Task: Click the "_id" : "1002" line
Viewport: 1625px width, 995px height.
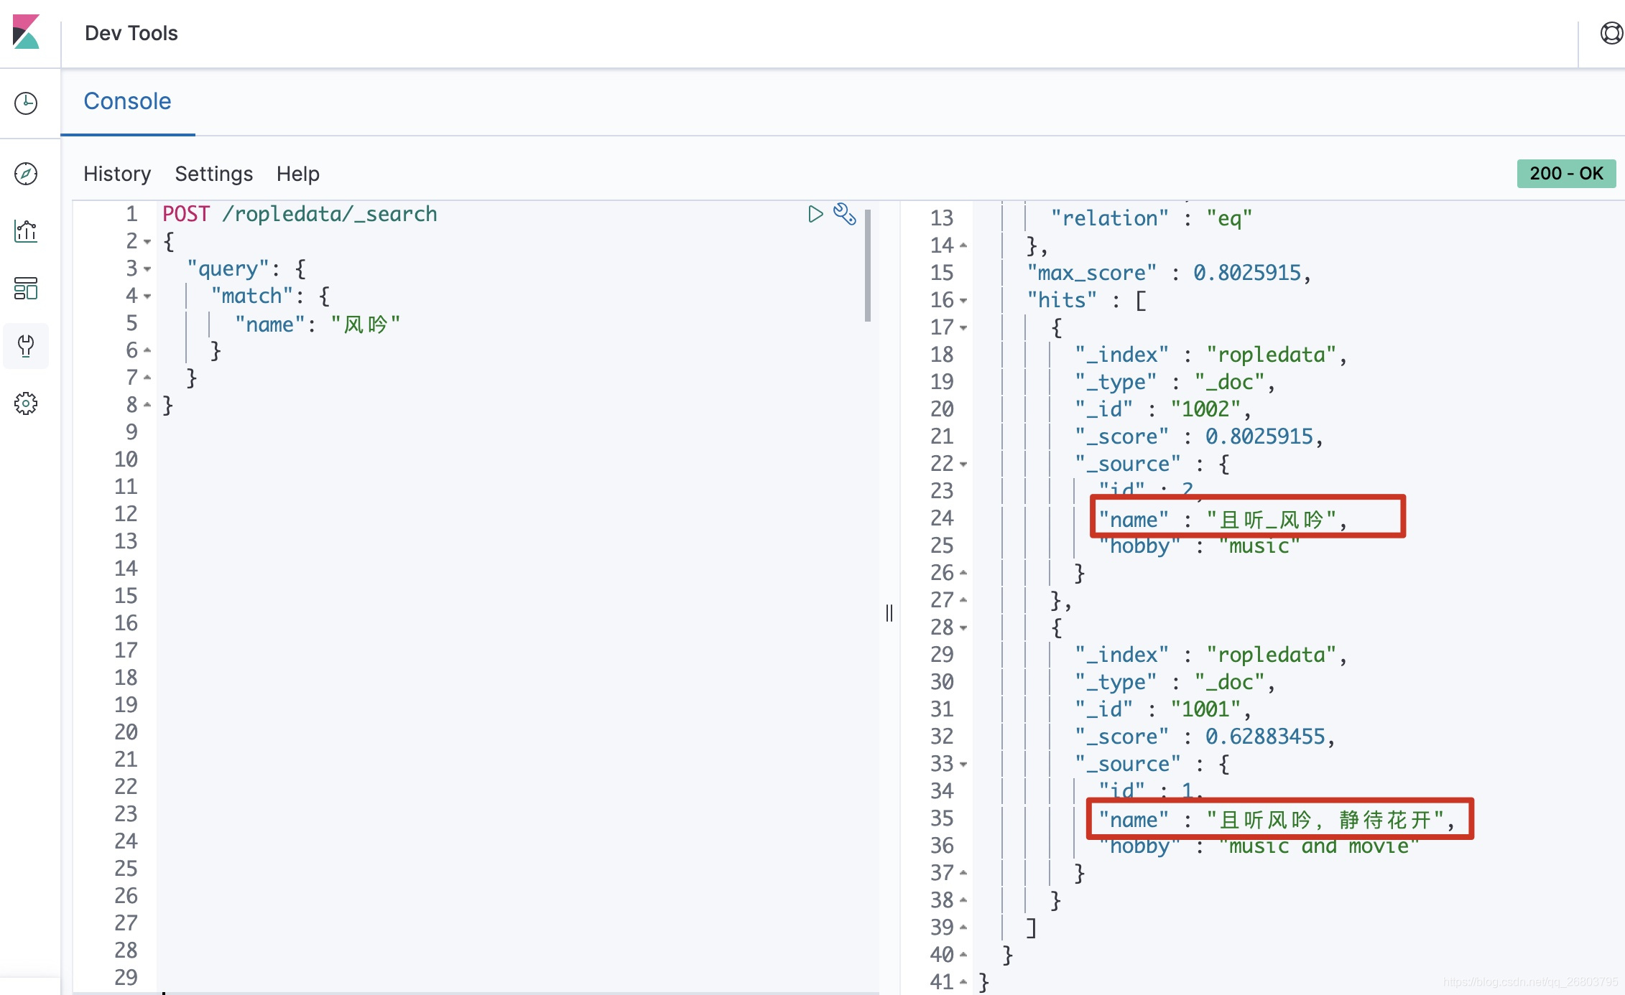Action: pos(1163,409)
